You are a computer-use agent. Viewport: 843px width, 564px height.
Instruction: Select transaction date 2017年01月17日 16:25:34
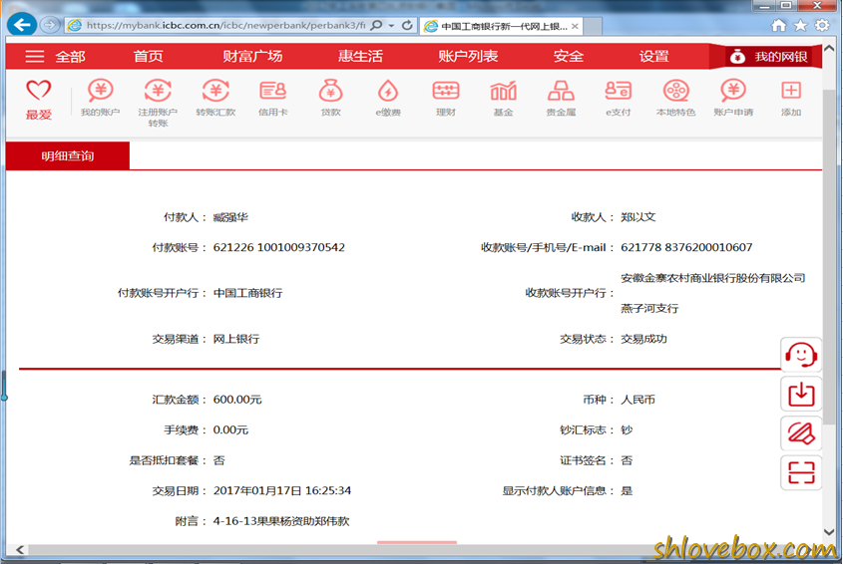(282, 491)
